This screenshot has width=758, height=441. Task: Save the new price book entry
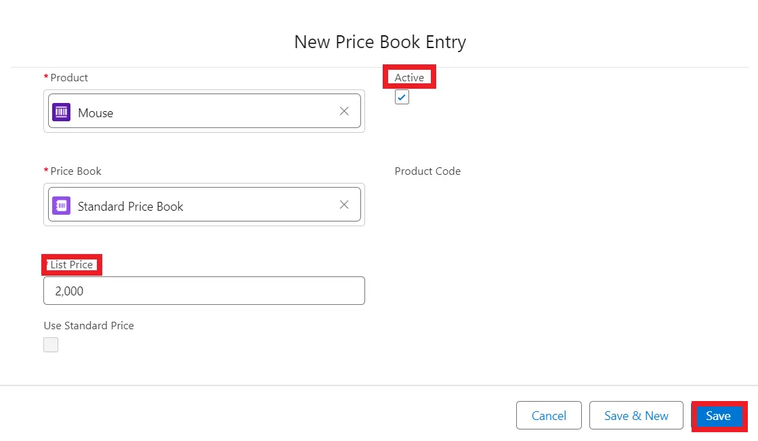click(x=718, y=416)
